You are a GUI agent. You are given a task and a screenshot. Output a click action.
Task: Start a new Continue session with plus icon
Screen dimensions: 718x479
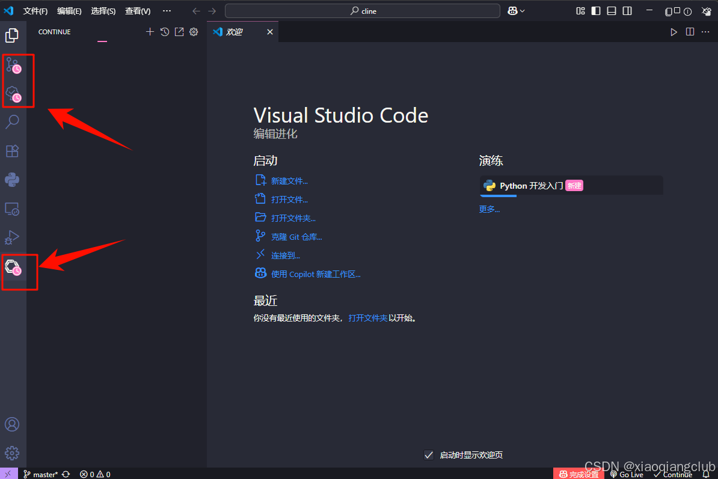click(150, 32)
